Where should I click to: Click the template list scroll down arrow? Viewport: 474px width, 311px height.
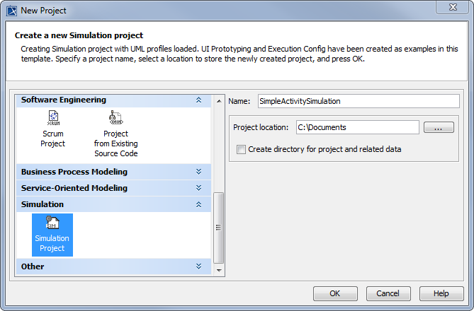coord(219,270)
